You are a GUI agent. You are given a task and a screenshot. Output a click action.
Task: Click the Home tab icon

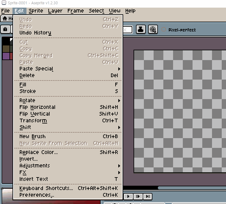click(x=5, y=19)
